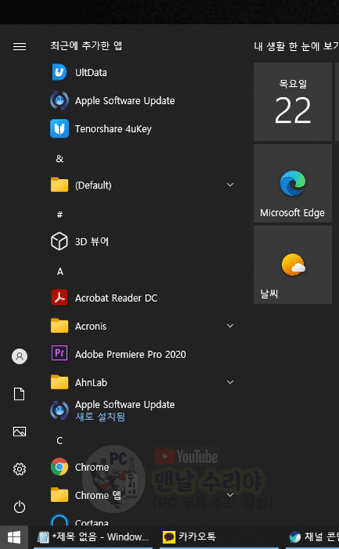The width and height of the screenshot is (339, 549).
Task: Open the UltData app icon
Action: (x=59, y=72)
